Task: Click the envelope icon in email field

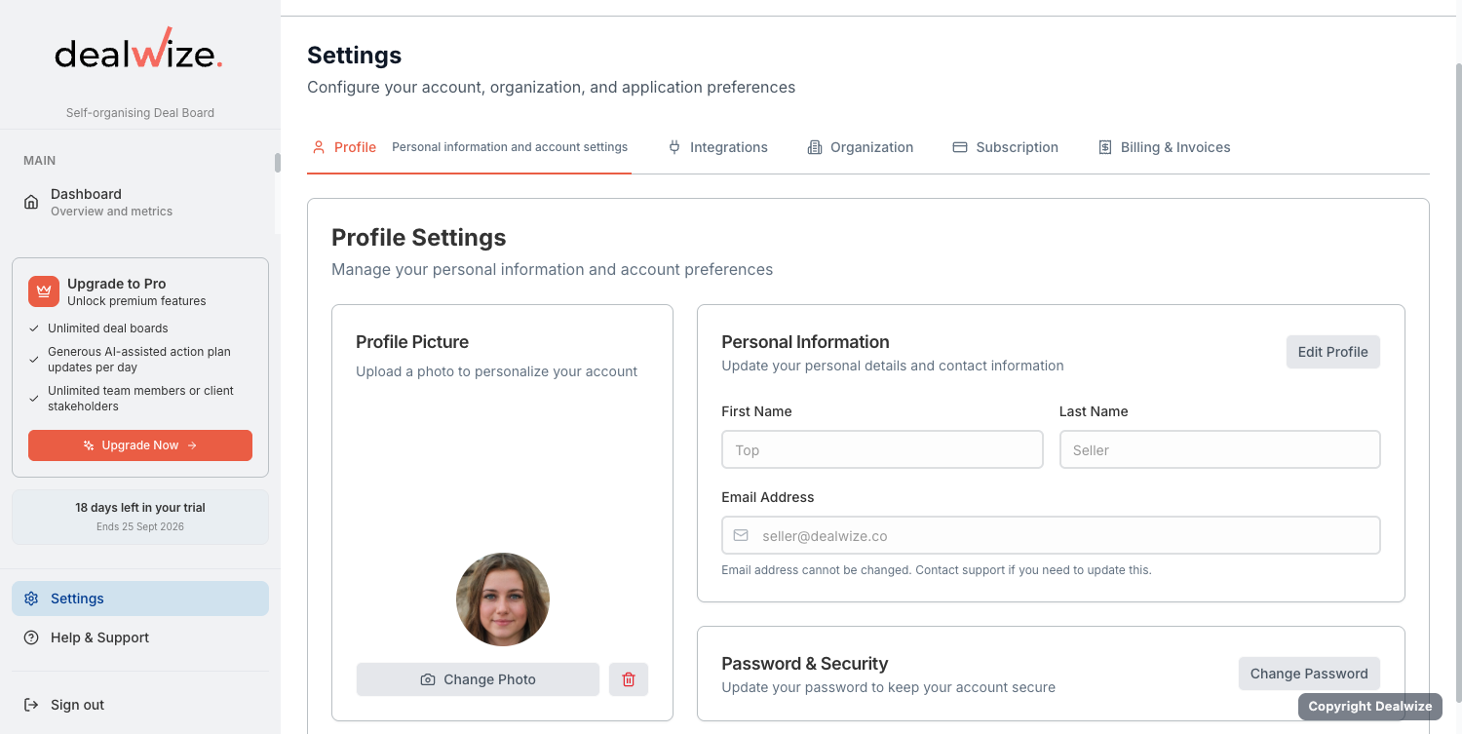Action: [x=741, y=535]
